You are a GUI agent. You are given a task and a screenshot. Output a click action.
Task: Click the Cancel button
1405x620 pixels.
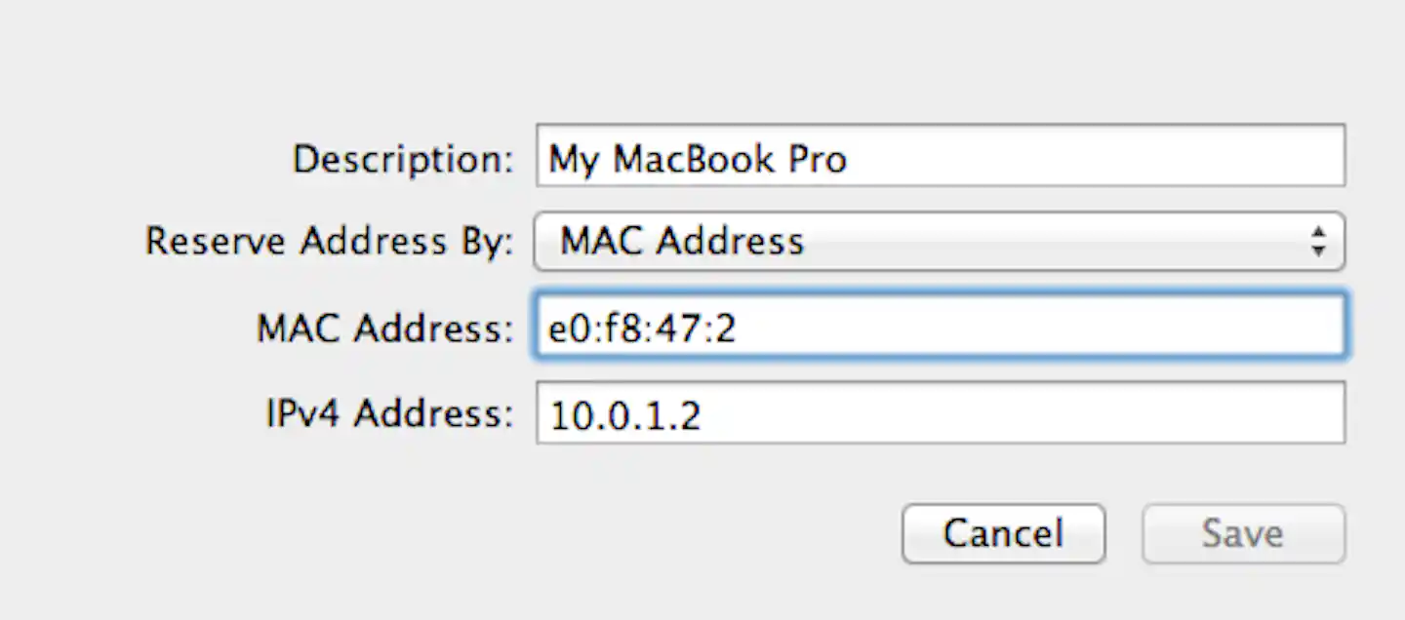pos(1003,533)
